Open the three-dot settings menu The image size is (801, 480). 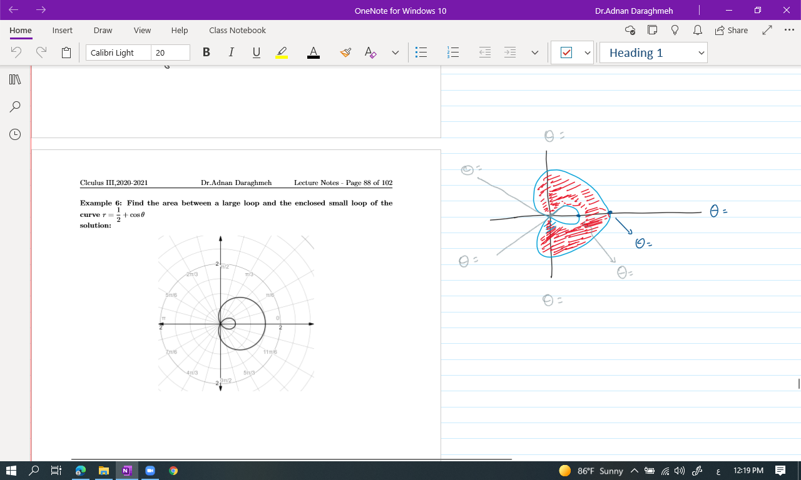(789, 30)
